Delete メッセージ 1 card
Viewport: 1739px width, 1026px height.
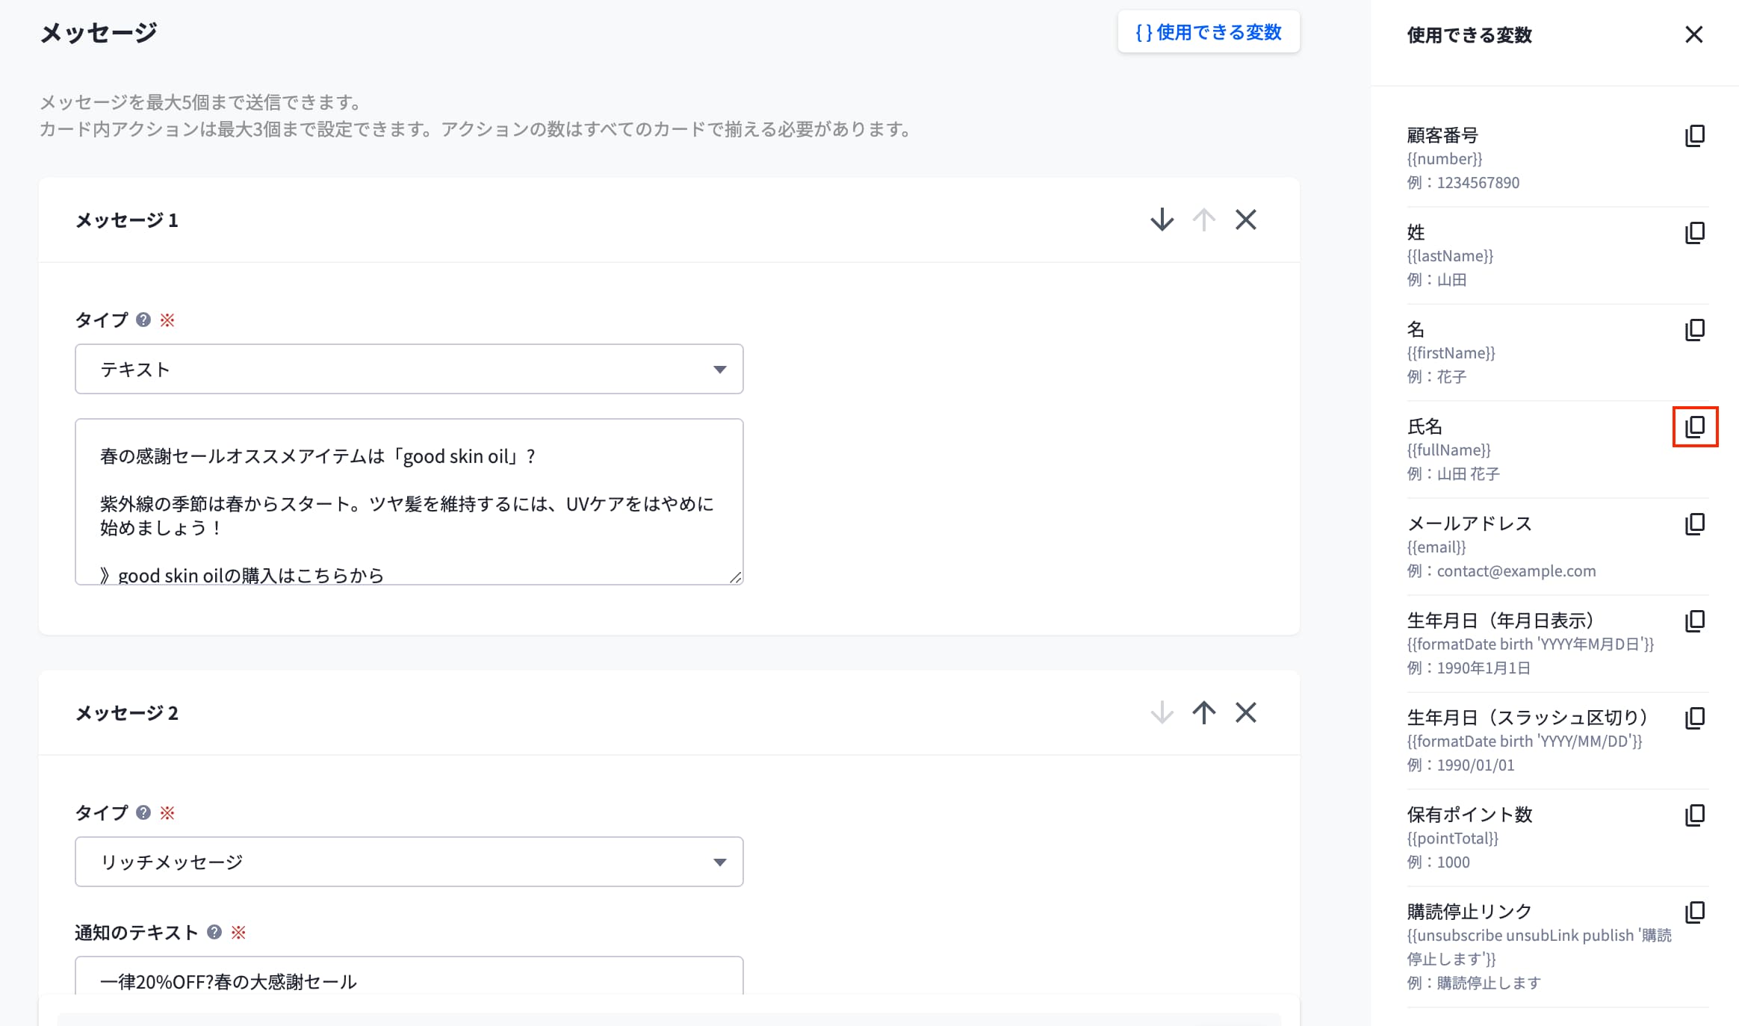pyautogui.click(x=1245, y=220)
